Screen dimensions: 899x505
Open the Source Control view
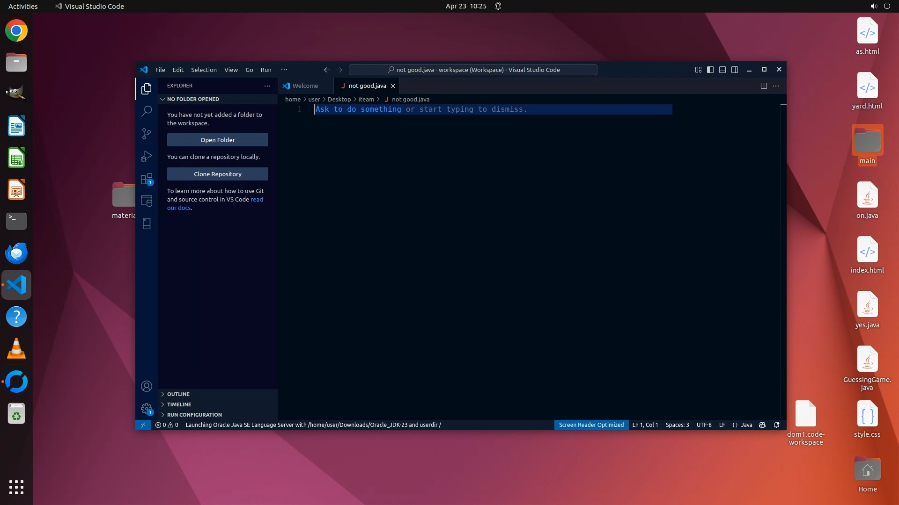click(x=147, y=134)
